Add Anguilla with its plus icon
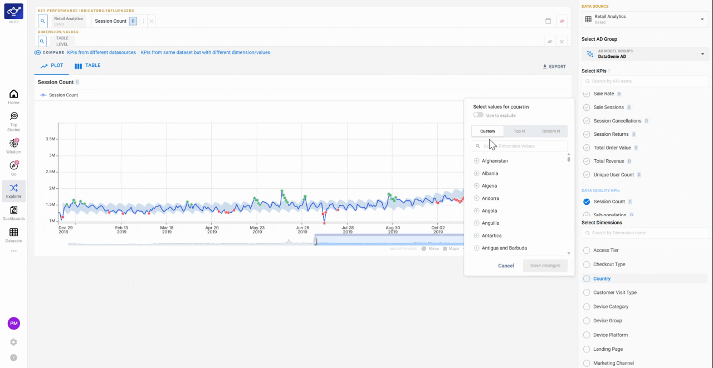713x368 pixels. [x=476, y=223]
